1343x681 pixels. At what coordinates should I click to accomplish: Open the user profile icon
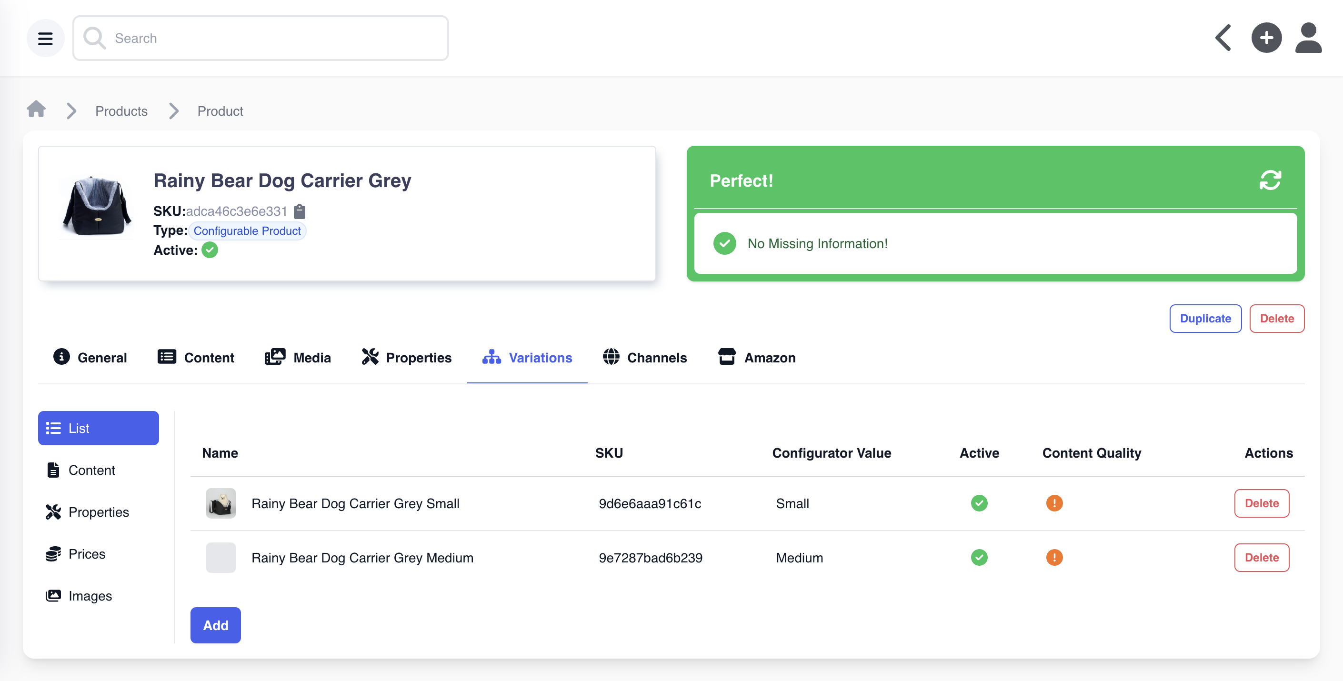[x=1308, y=38]
